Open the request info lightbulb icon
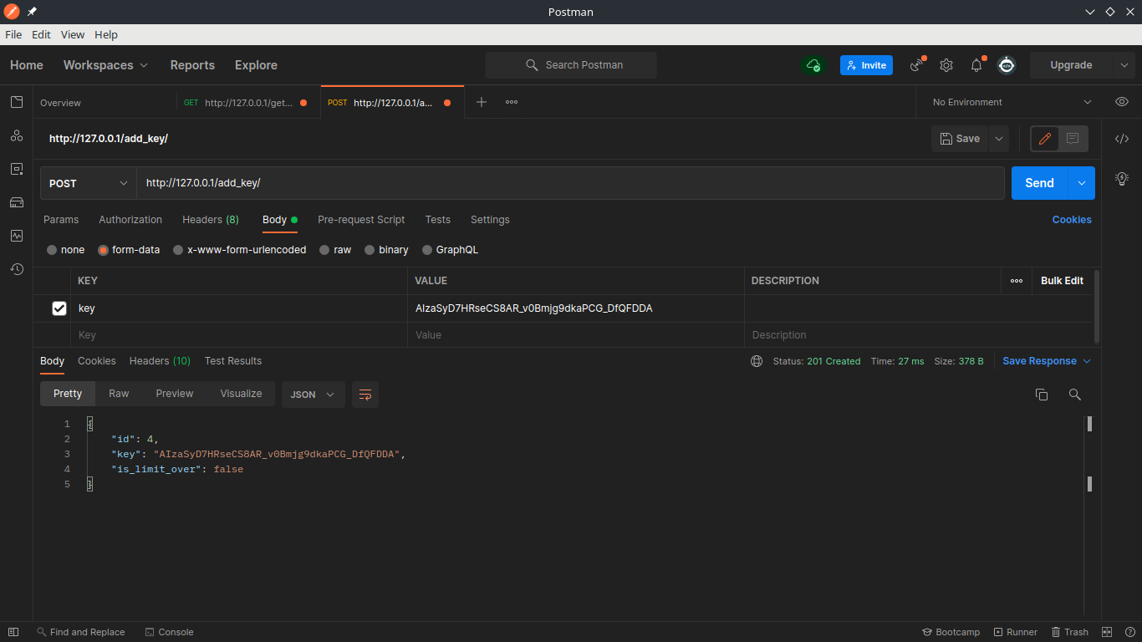 [1122, 178]
